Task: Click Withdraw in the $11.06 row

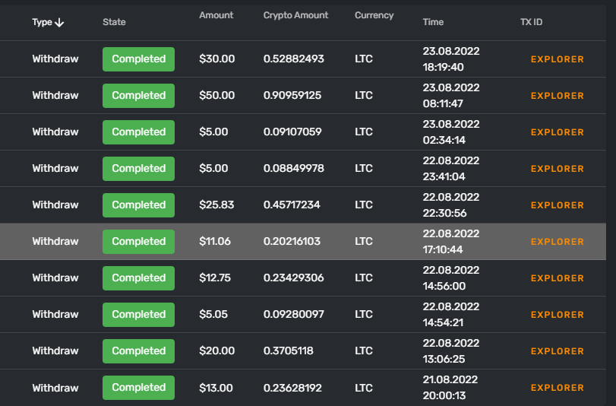Action: point(55,242)
